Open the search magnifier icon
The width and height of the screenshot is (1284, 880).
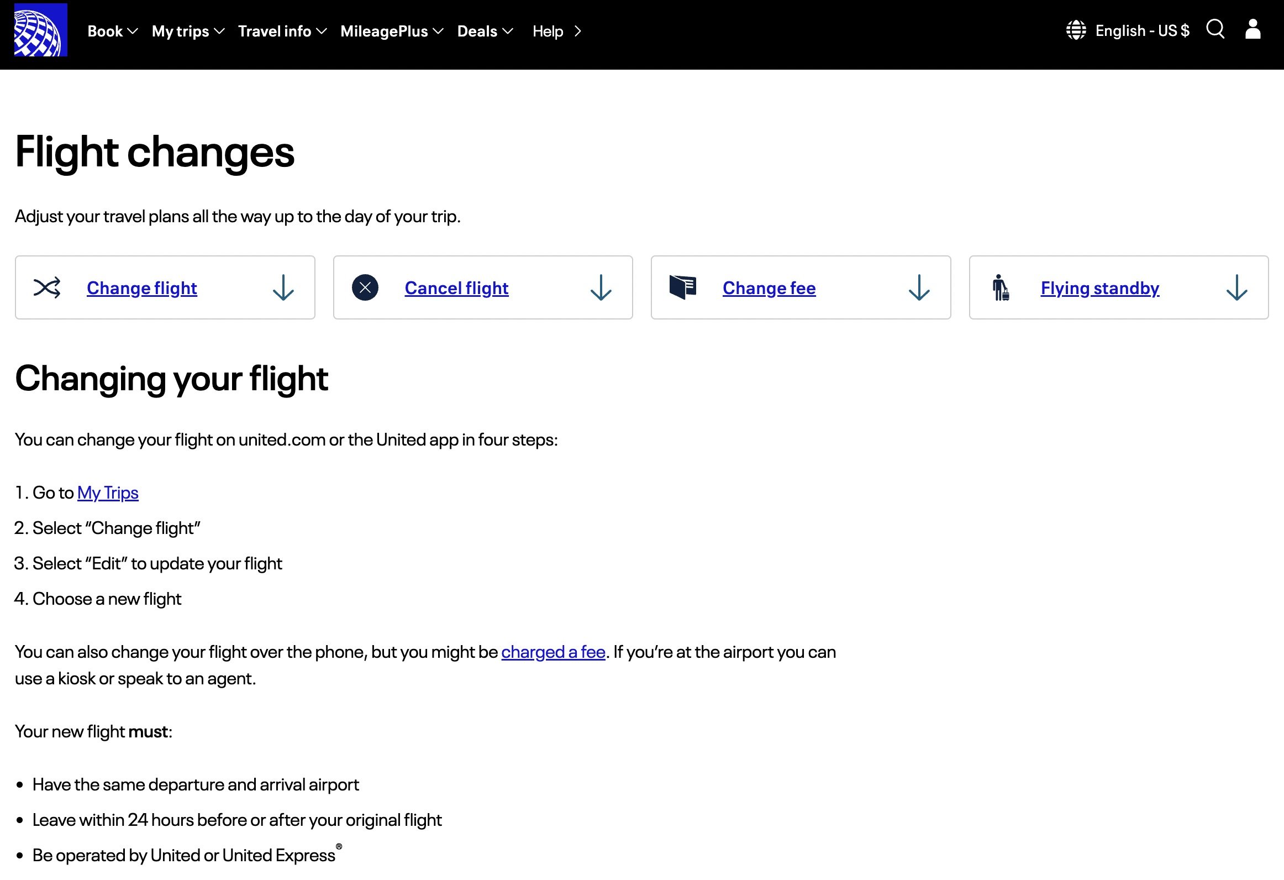pyautogui.click(x=1215, y=29)
